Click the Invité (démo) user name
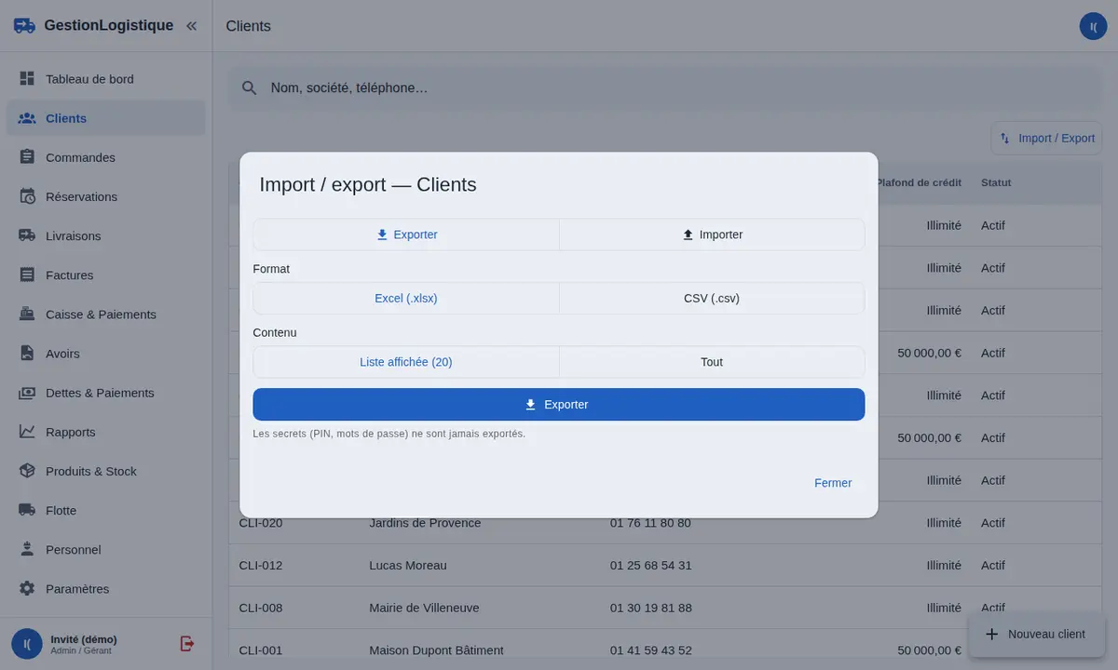This screenshot has width=1118, height=670. [84, 639]
